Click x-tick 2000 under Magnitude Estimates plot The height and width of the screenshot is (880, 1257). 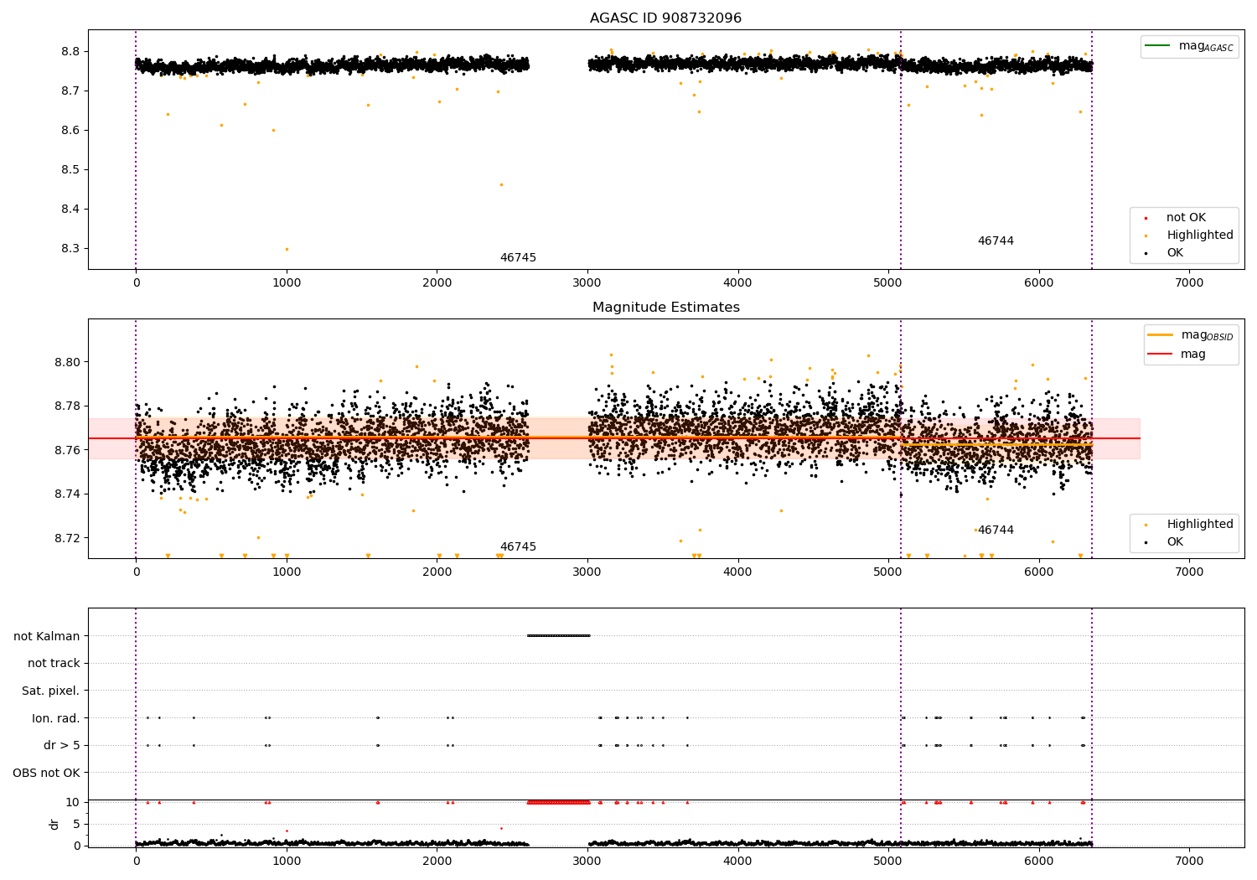point(437,572)
